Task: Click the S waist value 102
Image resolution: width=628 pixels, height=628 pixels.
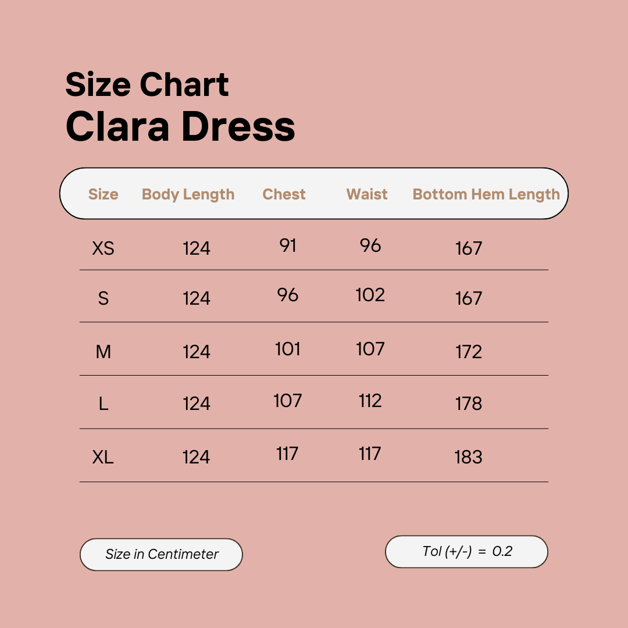Action: click(370, 295)
